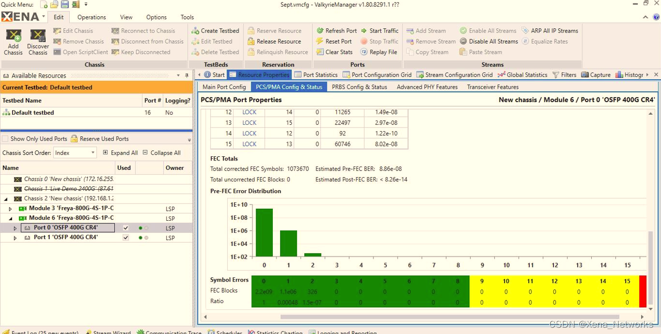This screenshot has height=334, width=661.
Task: Click Expand All plus icon
Action: 105,153
